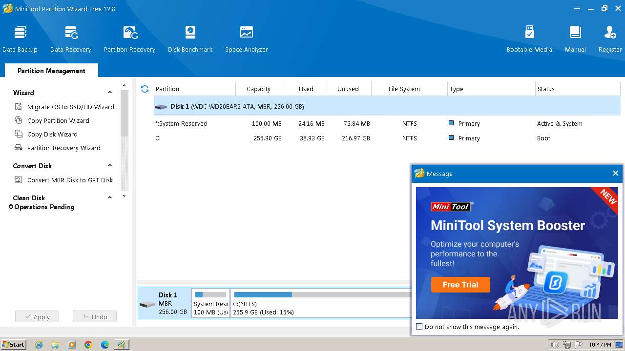Launch Google Chrome from the taskbar

88,345
